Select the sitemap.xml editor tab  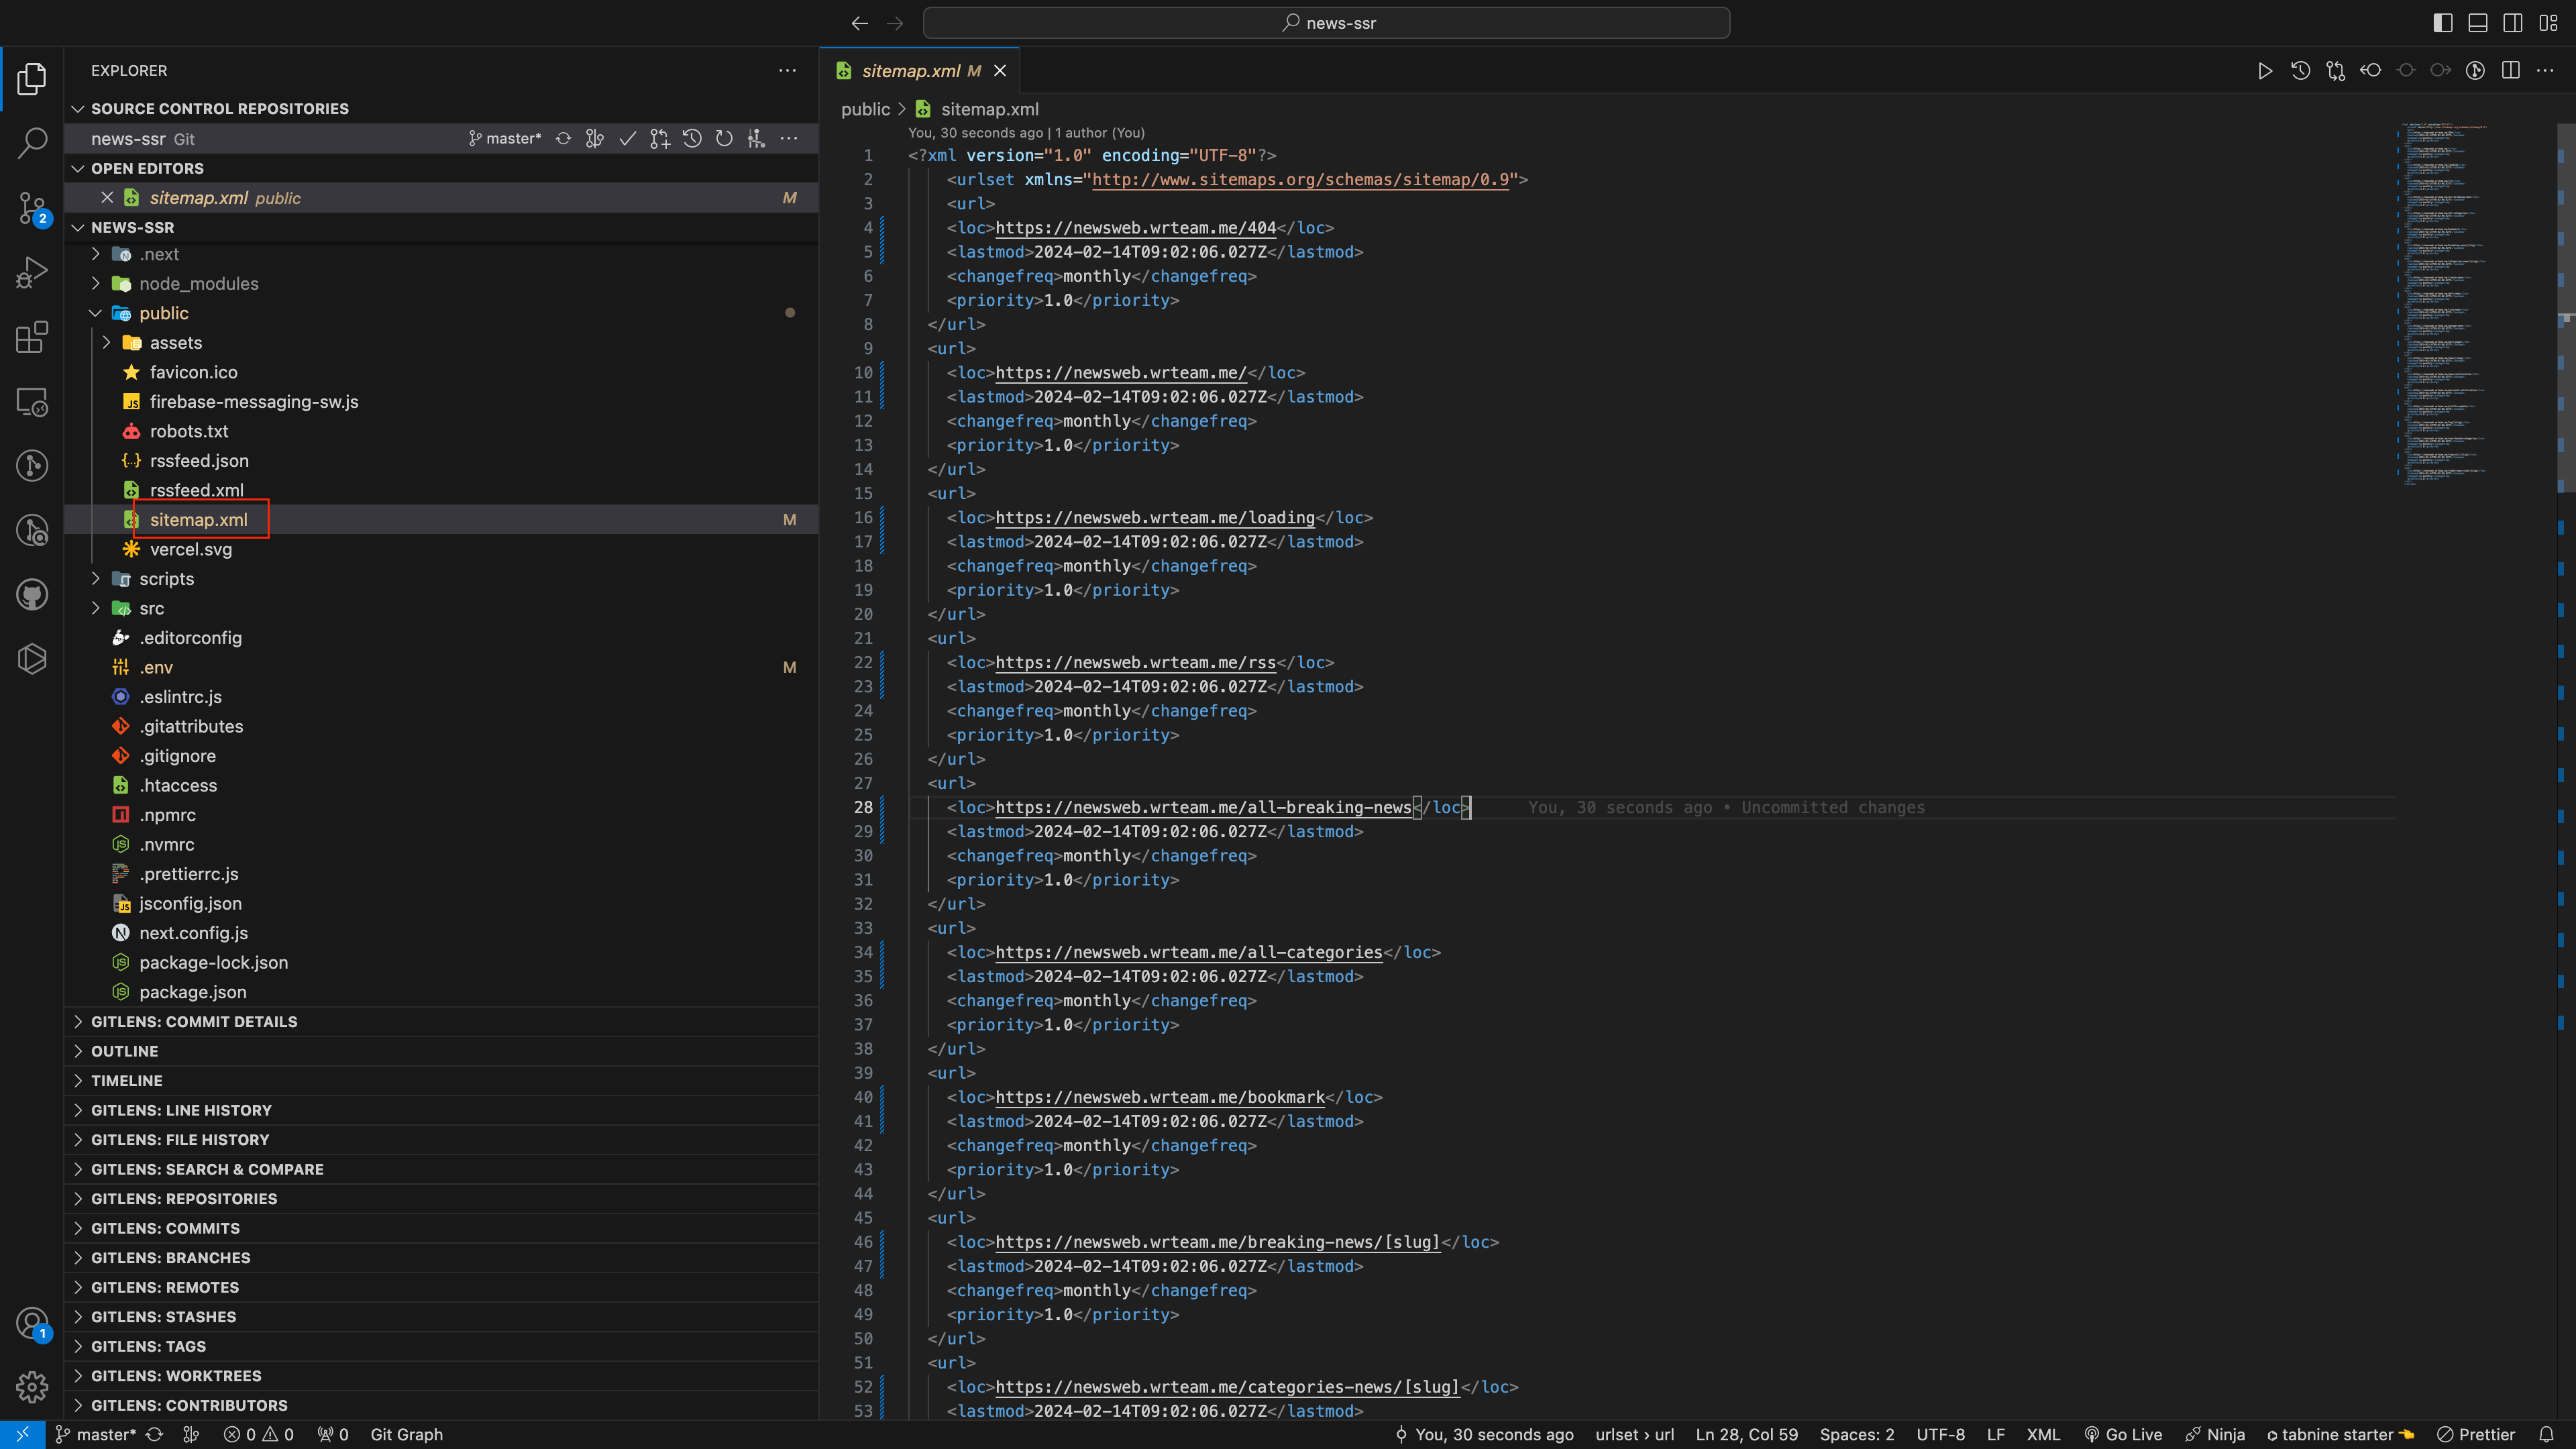910,71
